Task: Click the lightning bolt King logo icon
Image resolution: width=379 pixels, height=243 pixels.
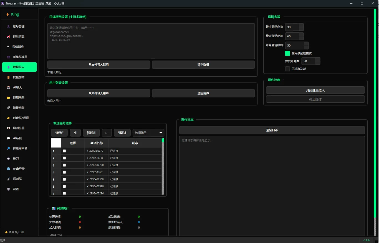Action: [x=8, y=14]
